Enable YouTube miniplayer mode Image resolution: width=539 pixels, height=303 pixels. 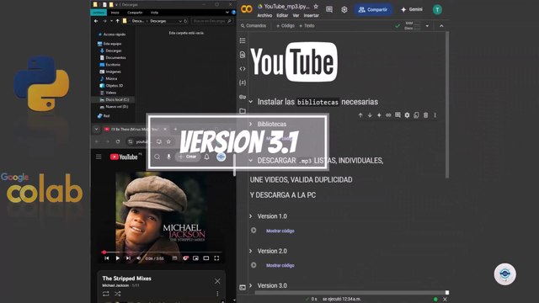coord(195,258)
